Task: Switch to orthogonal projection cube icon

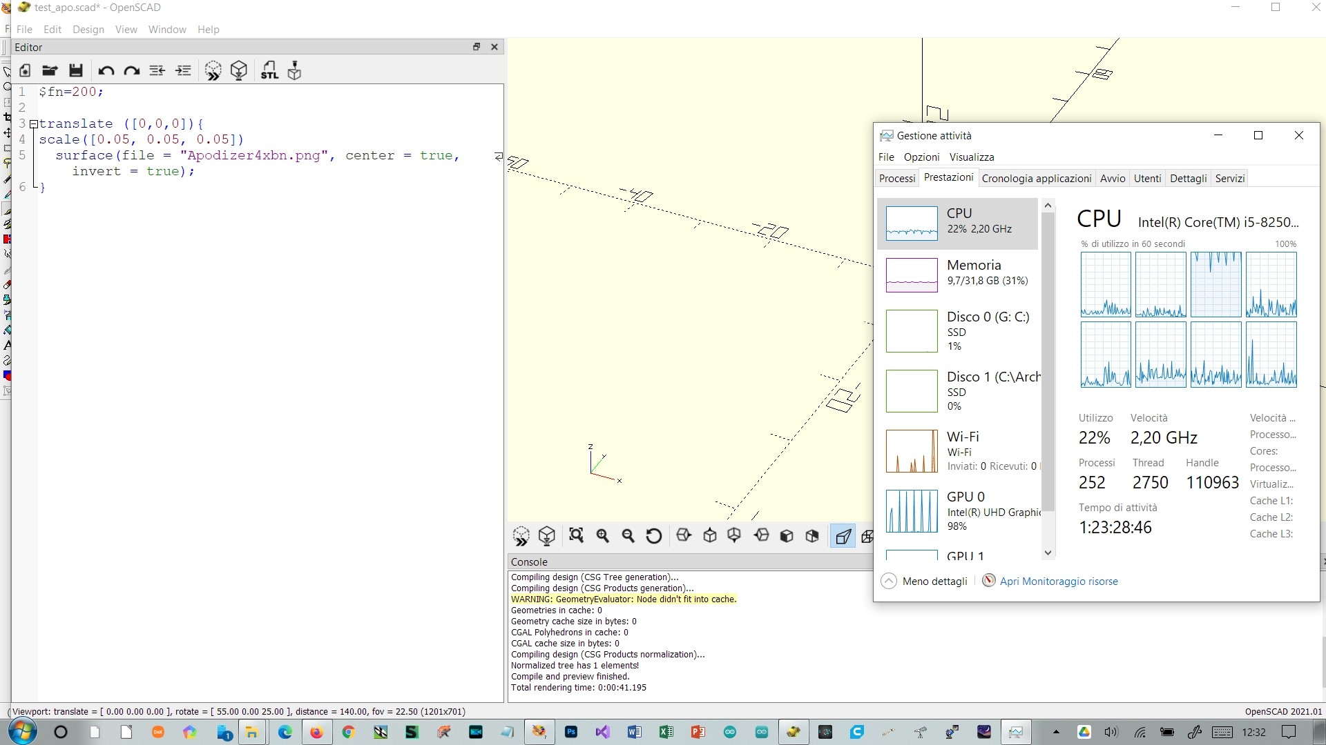Action: point(868,536)
